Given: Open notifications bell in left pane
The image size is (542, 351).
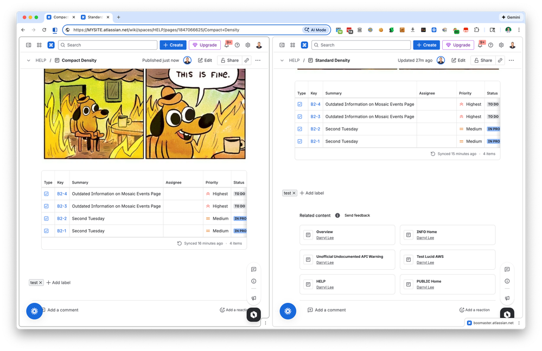Looking at the screenshot, I should click(227, 45).
